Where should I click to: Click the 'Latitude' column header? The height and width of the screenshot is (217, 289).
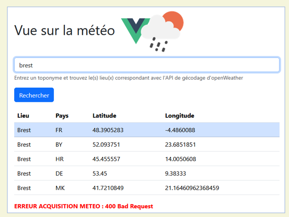(104, 116)
